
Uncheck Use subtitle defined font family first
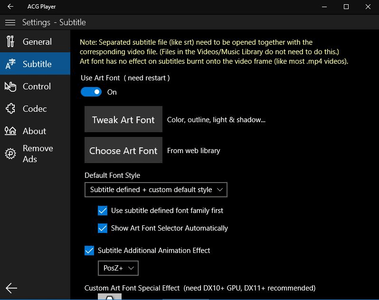point(103,211)
